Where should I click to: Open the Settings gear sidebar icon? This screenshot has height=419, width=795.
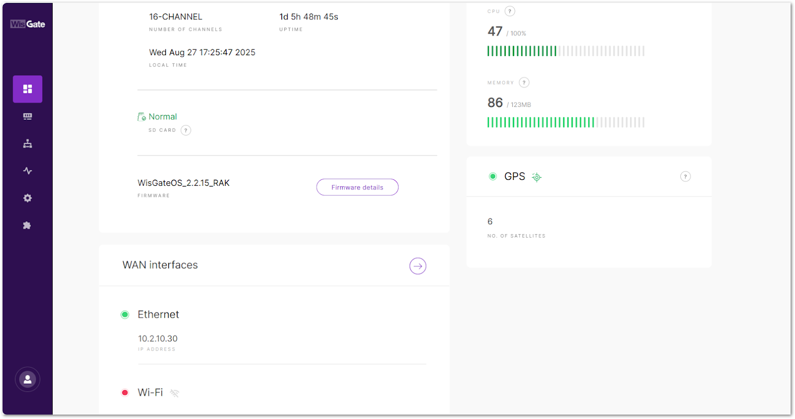coord(28,198)
